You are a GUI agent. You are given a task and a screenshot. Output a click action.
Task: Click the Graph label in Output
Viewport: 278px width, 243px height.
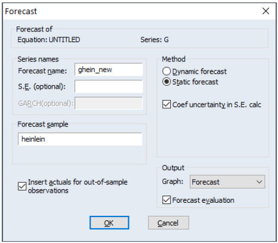pyautogui.click(x=173, y=182)
